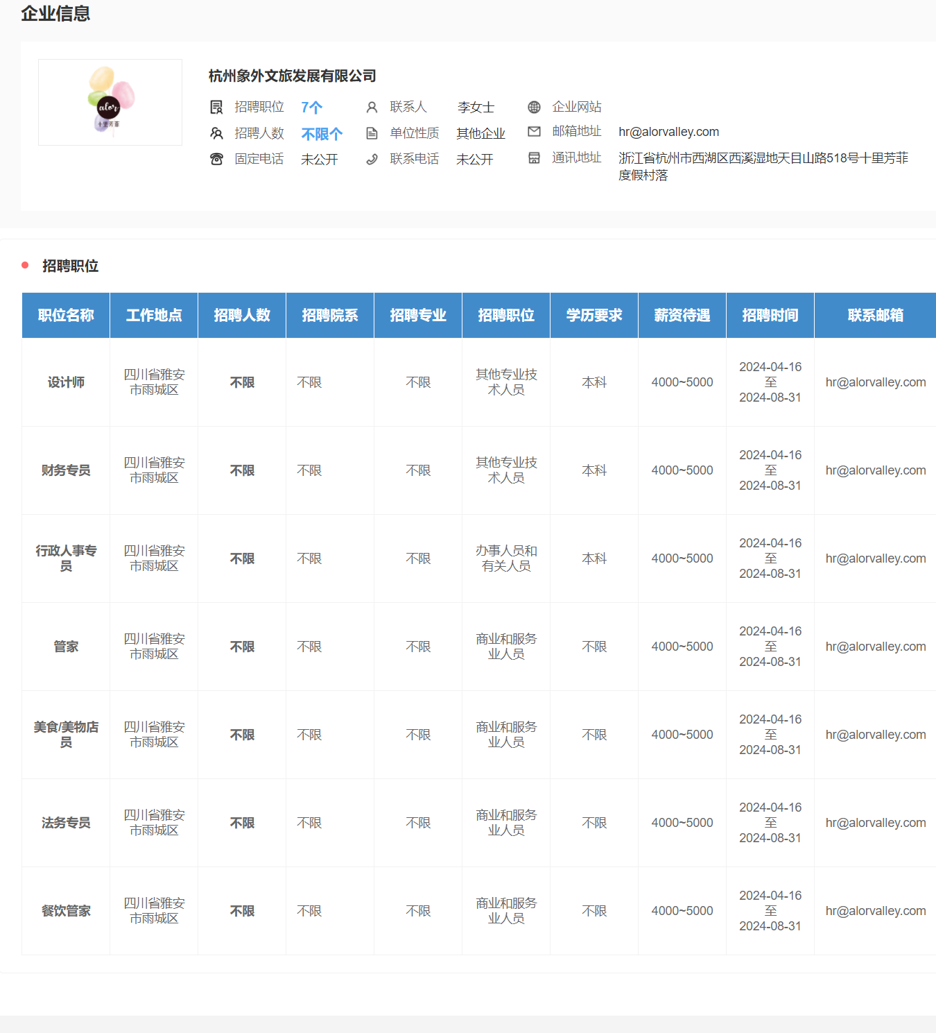Click the recruitment headcount people icon
This screenshot has height=1033, width=936.
coord(216,133)
